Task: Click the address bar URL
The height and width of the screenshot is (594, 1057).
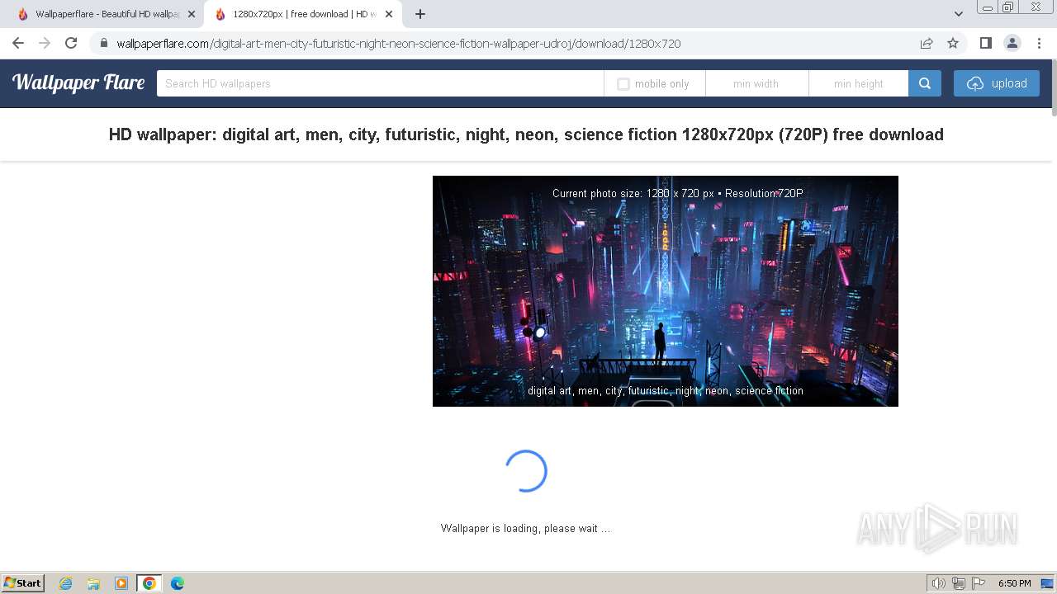Action: coord(399,44)
